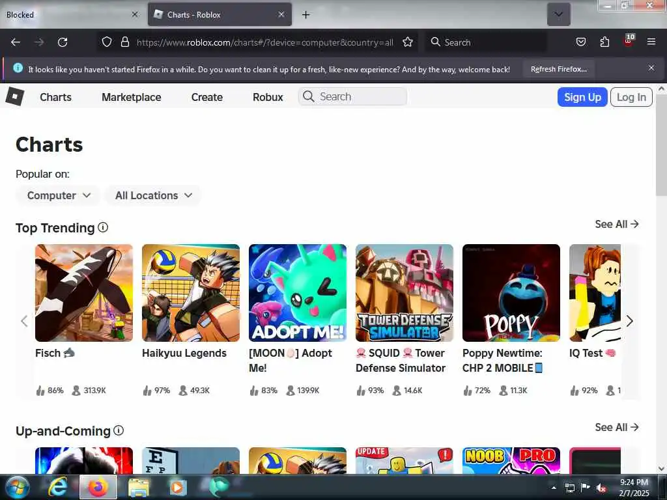Click the muted volume tray icon
The height and width of the screenshot is (500, 667).
601,488
